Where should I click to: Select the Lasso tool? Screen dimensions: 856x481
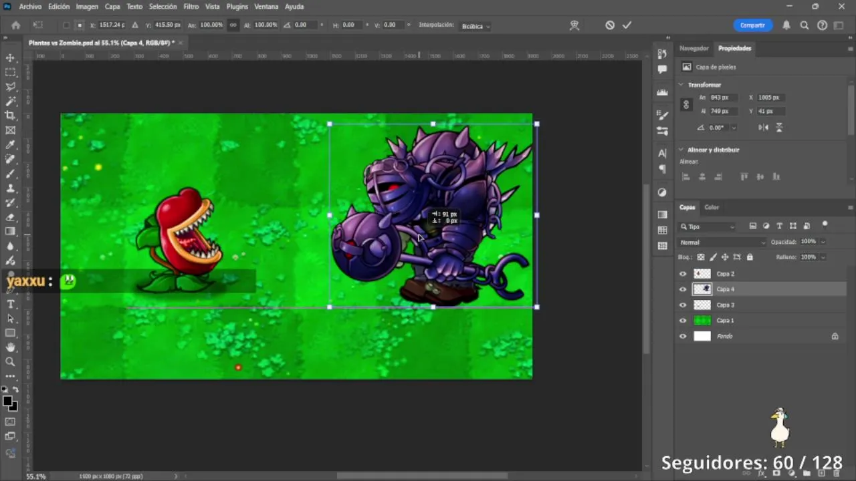[10, 87]
